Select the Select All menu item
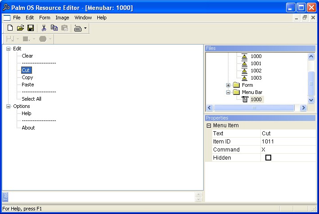This screenshot has width=319, height=214. click(x=32, y=99)
